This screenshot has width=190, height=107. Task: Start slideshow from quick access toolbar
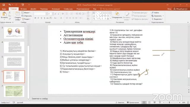(x=23, y=5)
